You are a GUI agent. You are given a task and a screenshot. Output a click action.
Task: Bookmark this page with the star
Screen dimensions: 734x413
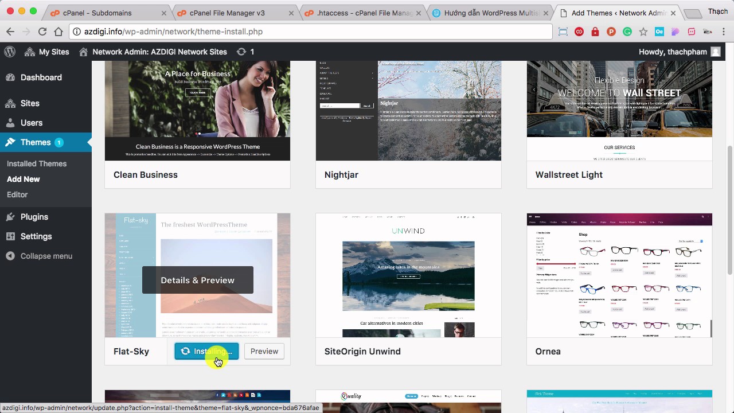pos(643,32)
